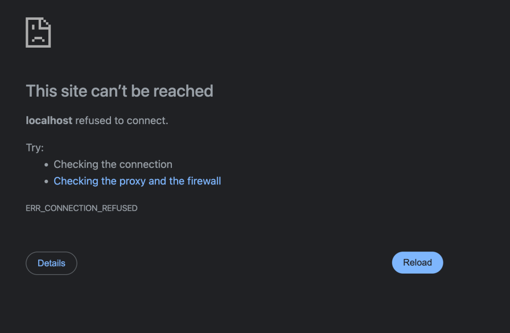The width and height of the screenshot is (510, 333).
Task: Click the bullet before Checking the connection
Action: coord(46,165)
